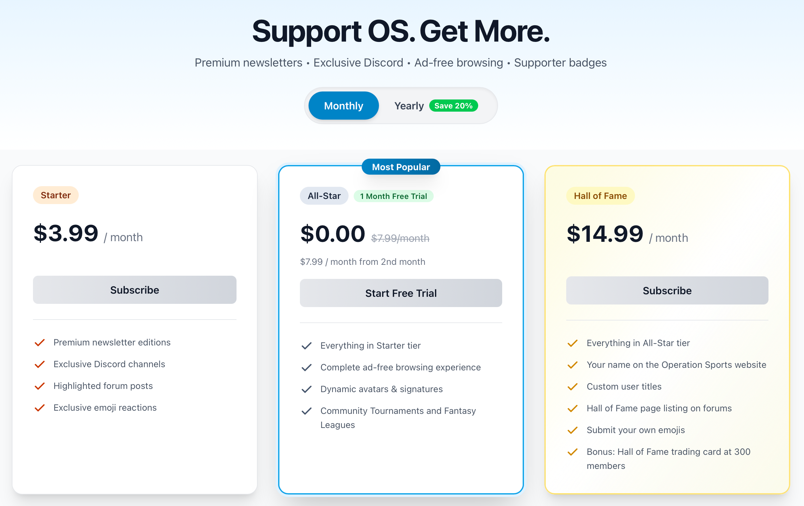Click checkmark next to Highlighted forum posts
Screen dimensions: 804x506
pos(40,386)
